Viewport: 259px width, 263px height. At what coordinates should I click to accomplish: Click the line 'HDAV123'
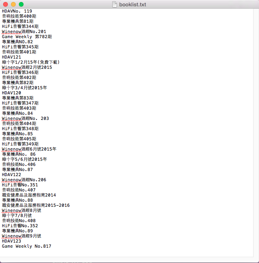[11, 241]
